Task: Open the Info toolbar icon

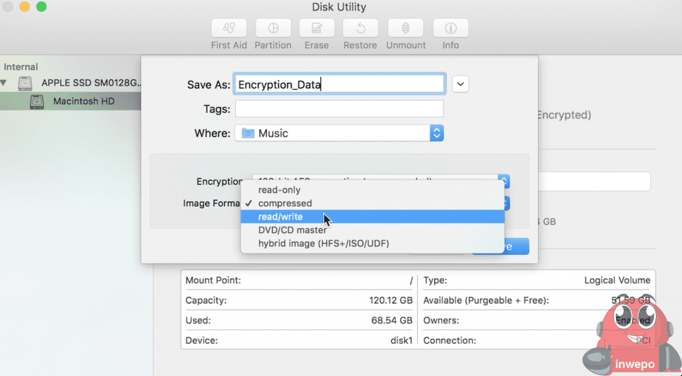Action: pos(451,29)
